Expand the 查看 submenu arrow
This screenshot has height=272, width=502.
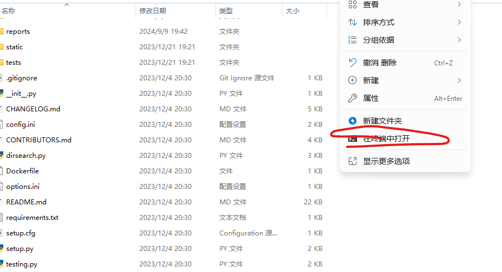459,4
